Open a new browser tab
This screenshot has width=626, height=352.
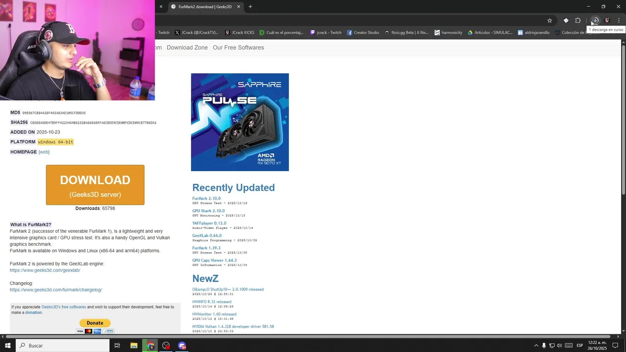pyautogui.click(x=250, y=7)
